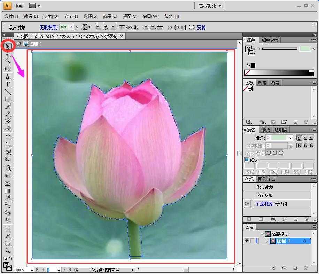Expand the 图层 1 disclosure triangle
Screen dimensions: 319x274
point(267,241)
